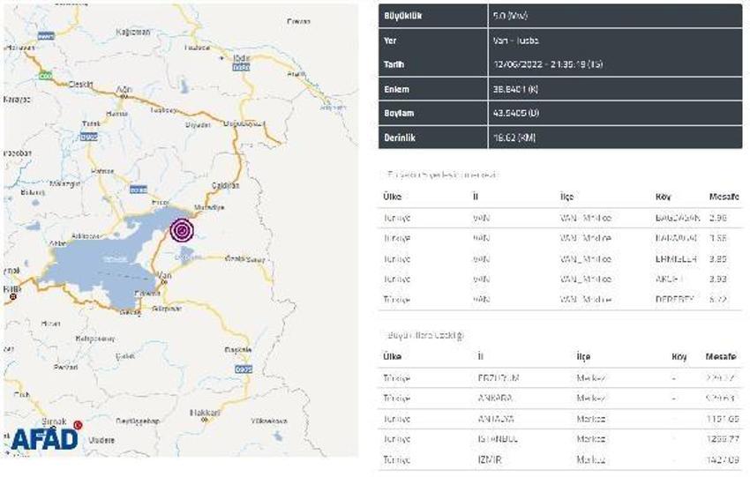
Task: Click the Derinlik value cell
Action: tap(615, 138)
